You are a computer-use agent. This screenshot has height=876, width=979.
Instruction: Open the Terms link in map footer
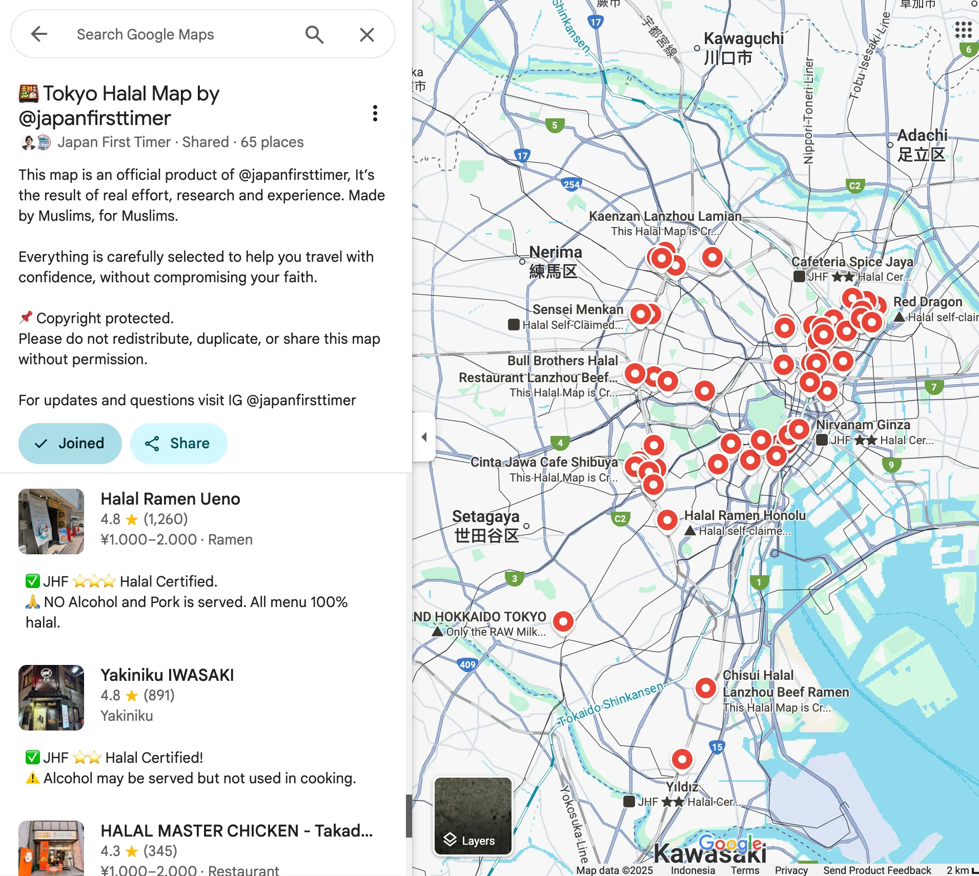[745, 870]
